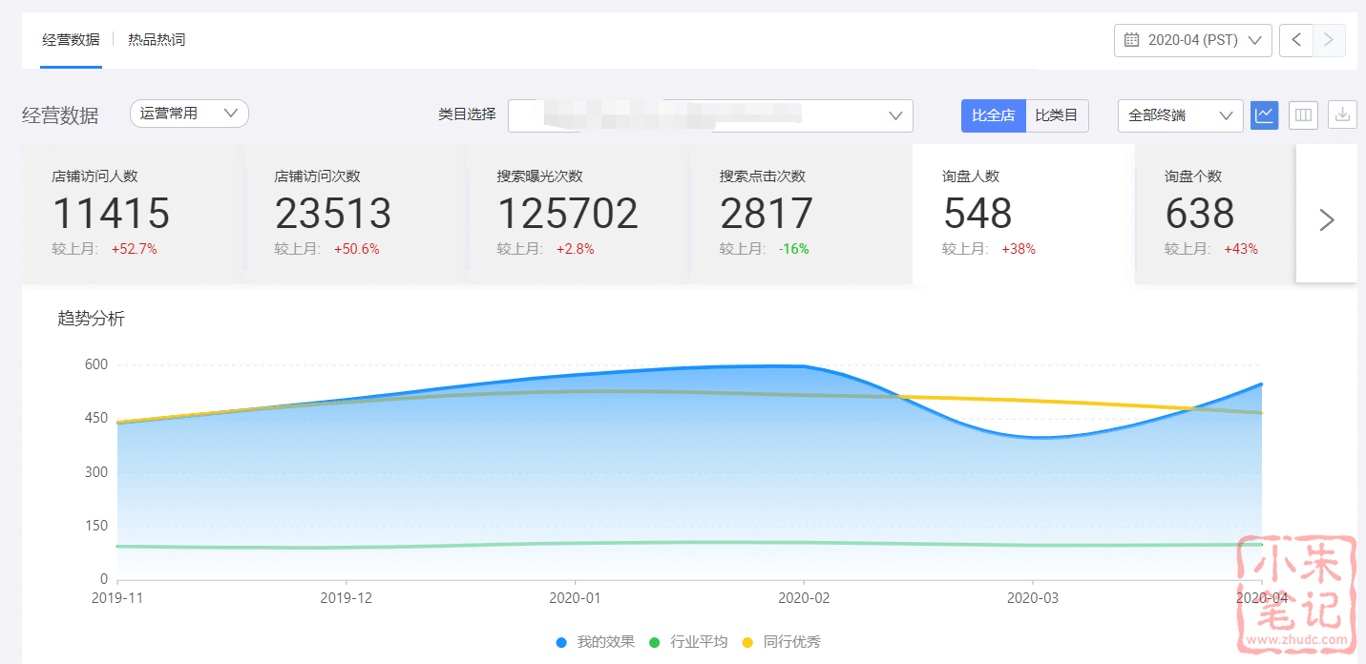Open the 运营常用 dropdown
The image size is (1366, 664).
189,114
